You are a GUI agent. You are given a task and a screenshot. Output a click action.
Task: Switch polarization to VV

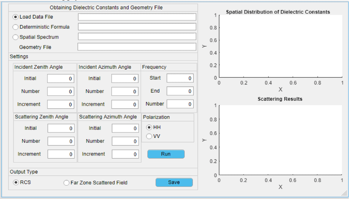pos(149,137)
